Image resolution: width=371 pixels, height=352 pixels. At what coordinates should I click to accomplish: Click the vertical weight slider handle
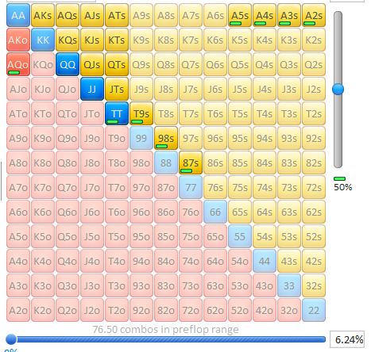point(338,90)
